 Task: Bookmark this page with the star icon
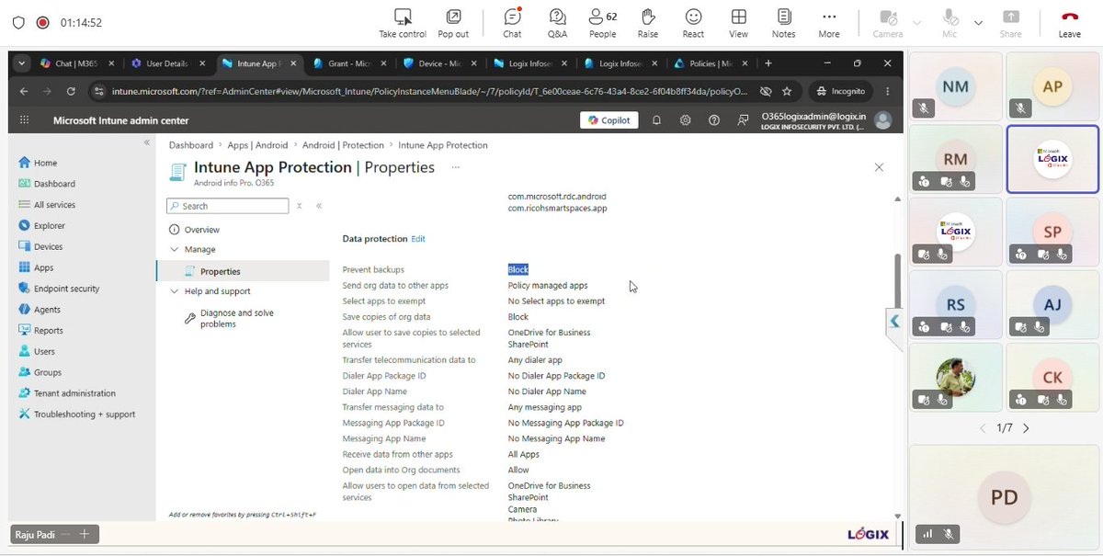(x=787, y=91)
